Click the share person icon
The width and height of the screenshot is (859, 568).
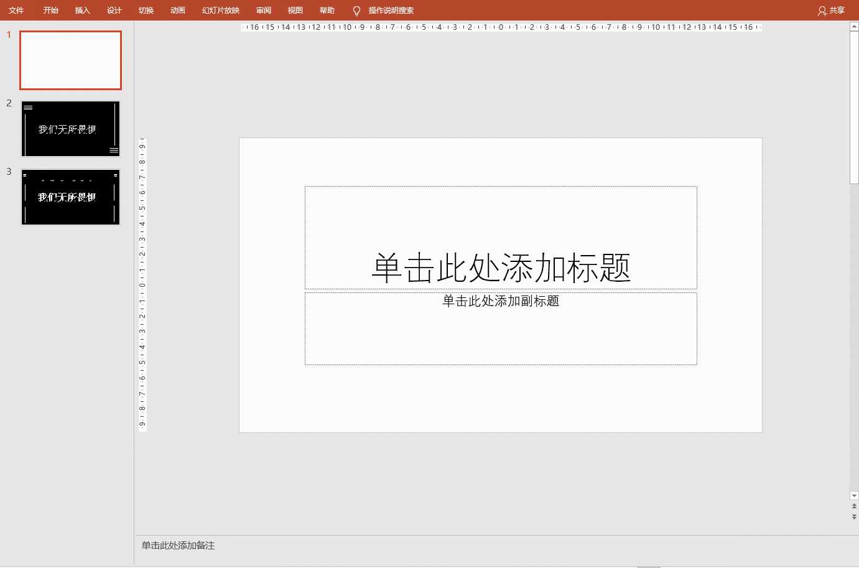(x=822, y=11)
